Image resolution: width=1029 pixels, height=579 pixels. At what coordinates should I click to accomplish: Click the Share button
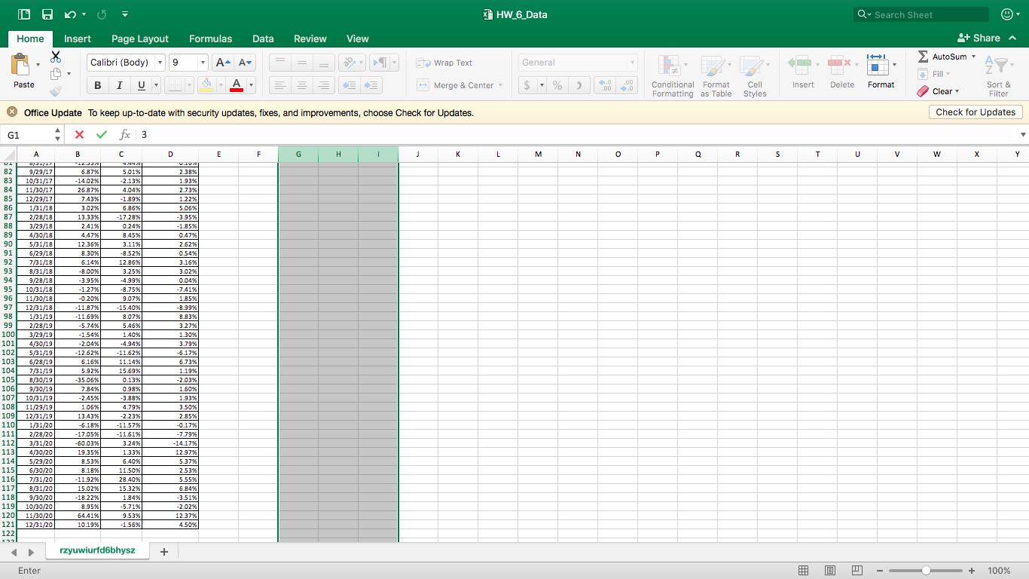click(x=979, y=38)
